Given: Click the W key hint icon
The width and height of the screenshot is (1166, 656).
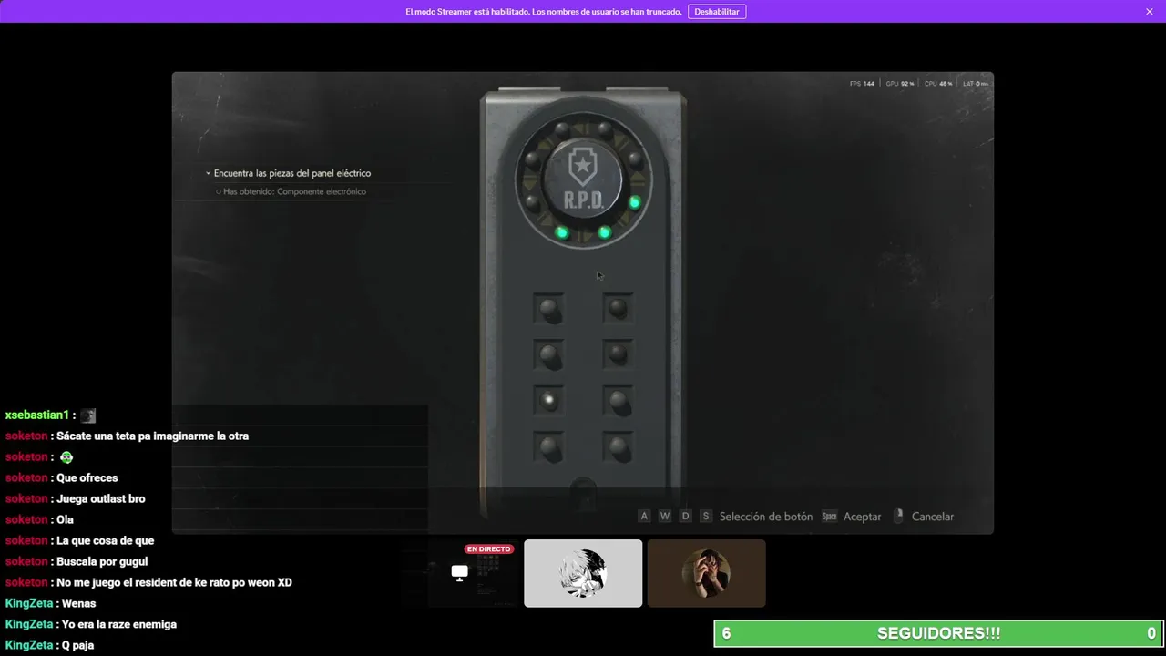Looking at the screenshot, I should (665, 517).
